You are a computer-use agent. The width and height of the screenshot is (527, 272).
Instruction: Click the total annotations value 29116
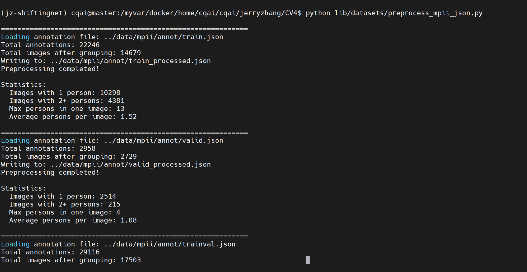tap(89, 252)
